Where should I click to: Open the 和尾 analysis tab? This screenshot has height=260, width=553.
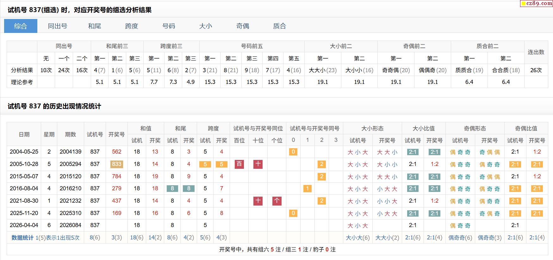[x=95, y=26]
